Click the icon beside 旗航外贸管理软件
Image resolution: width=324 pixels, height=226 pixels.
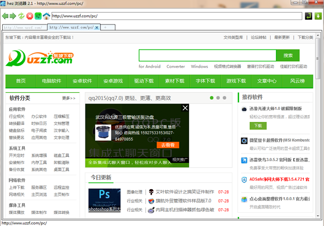[x=151, y=201]
